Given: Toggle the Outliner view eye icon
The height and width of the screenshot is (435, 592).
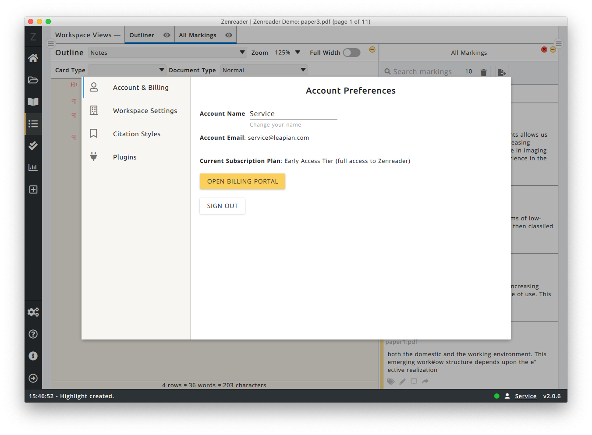Looking at the screenshot, I should click(x=167, y=35).
